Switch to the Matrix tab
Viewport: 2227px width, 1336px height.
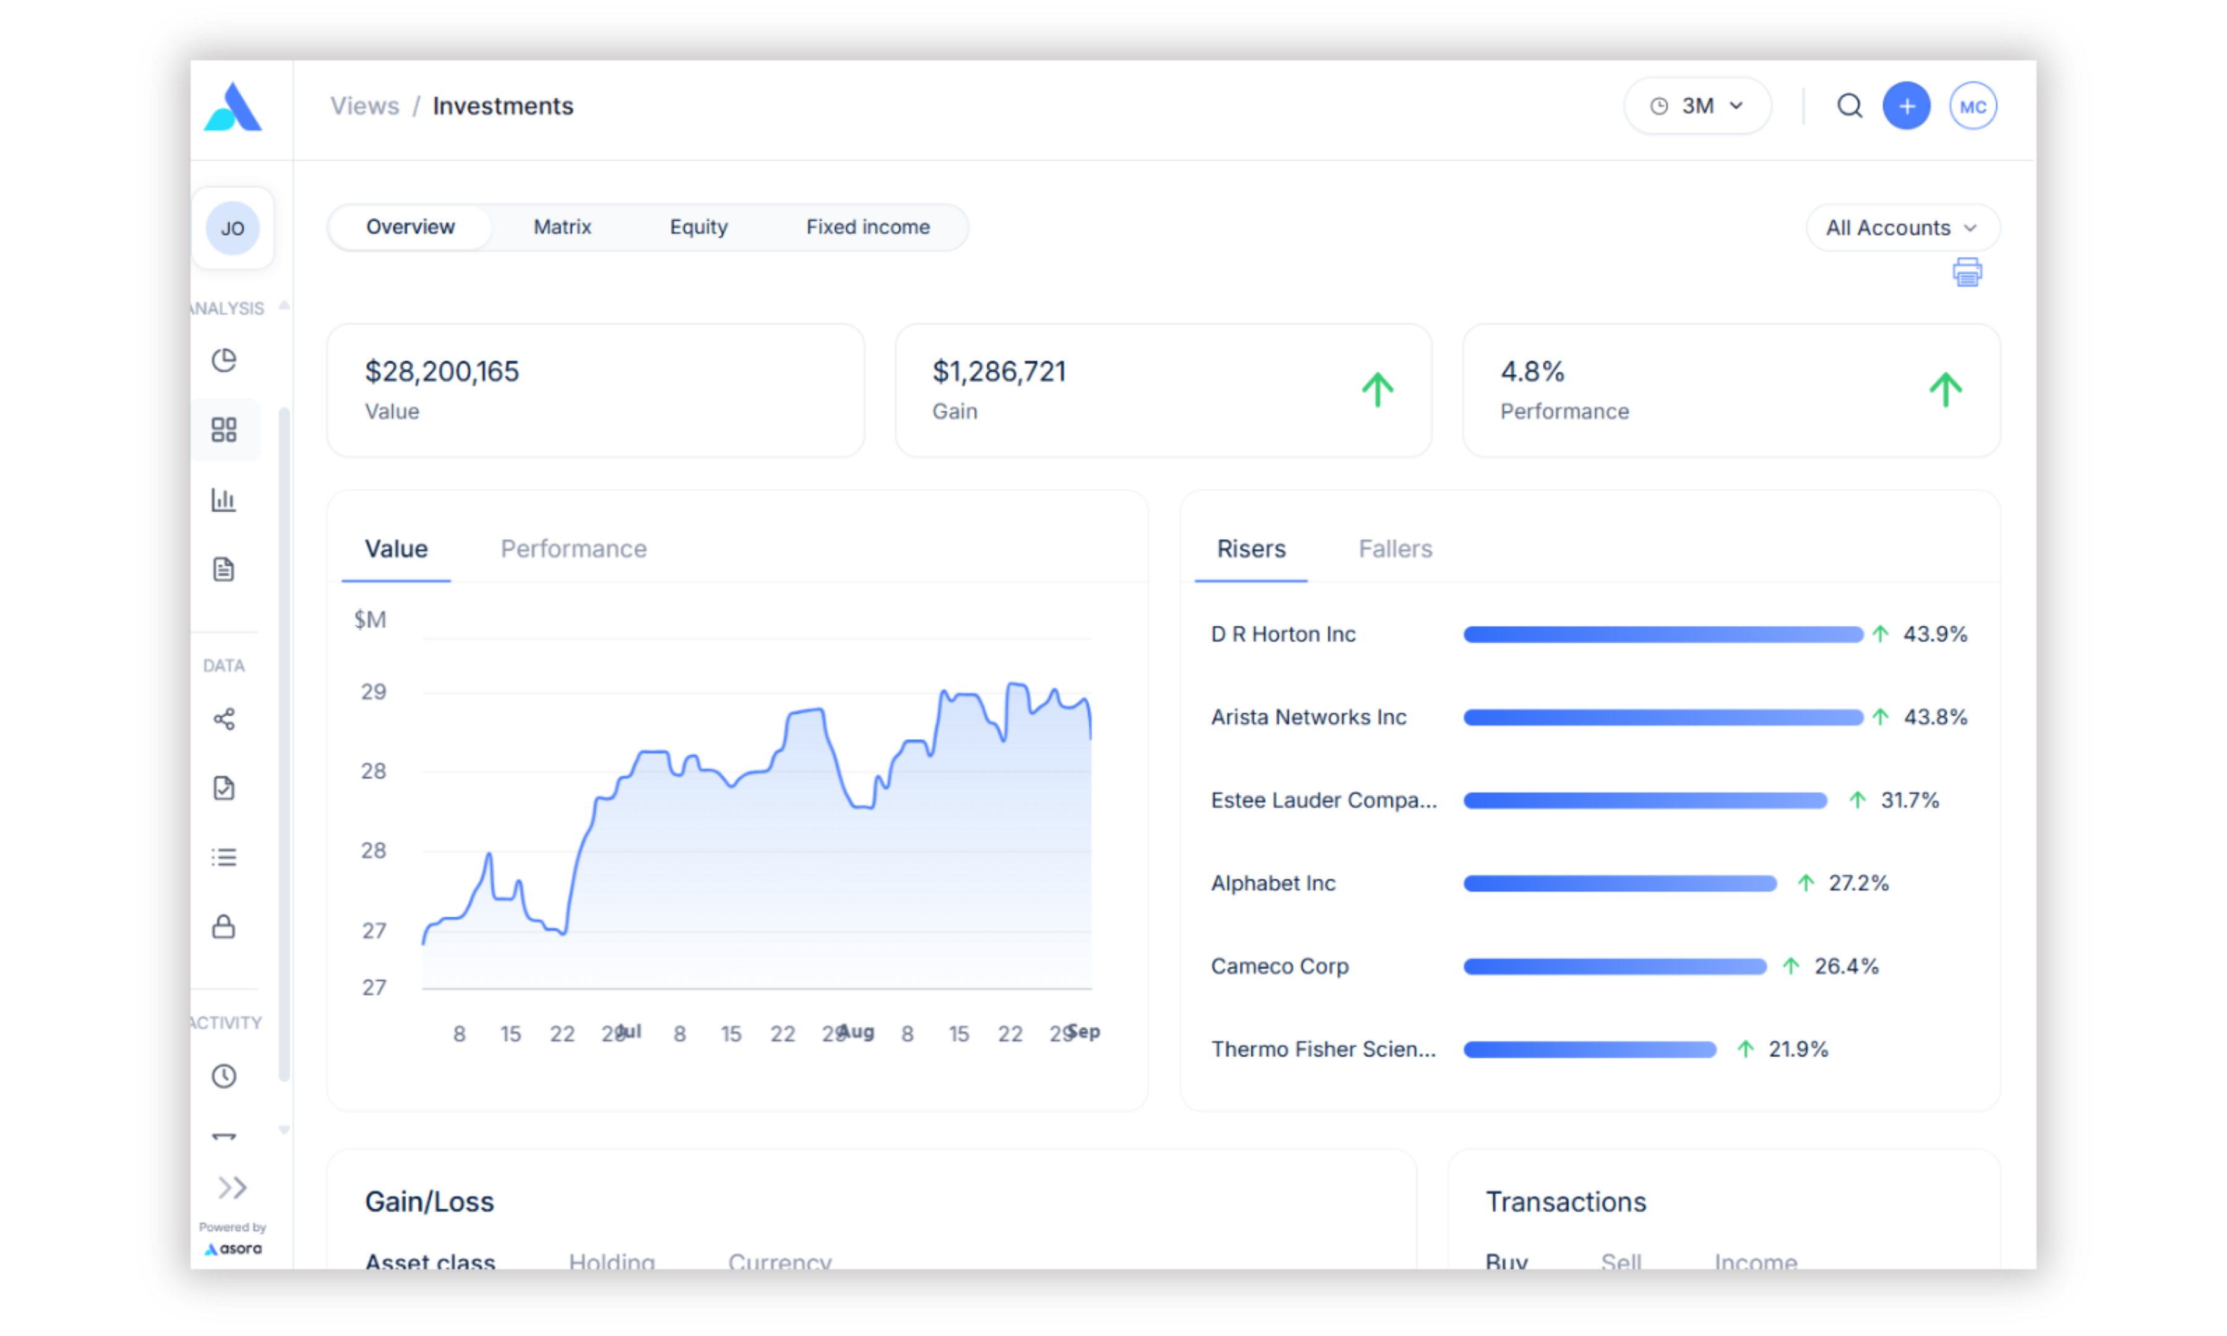click(x=562, y=227)
